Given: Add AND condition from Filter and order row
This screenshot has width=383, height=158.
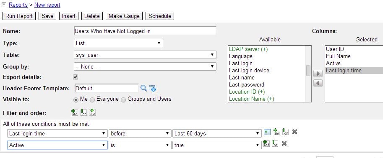Looking at the screenshot, I should tap(75, 112).
